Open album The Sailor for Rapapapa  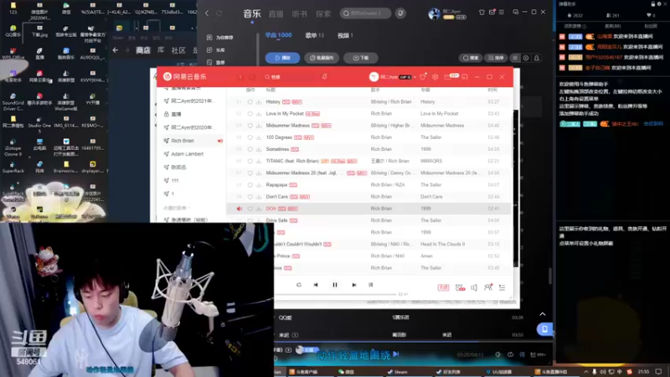coord(430,184)
